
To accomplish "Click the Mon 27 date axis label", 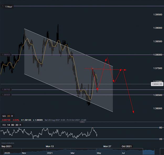I will [x=107, y=146].
